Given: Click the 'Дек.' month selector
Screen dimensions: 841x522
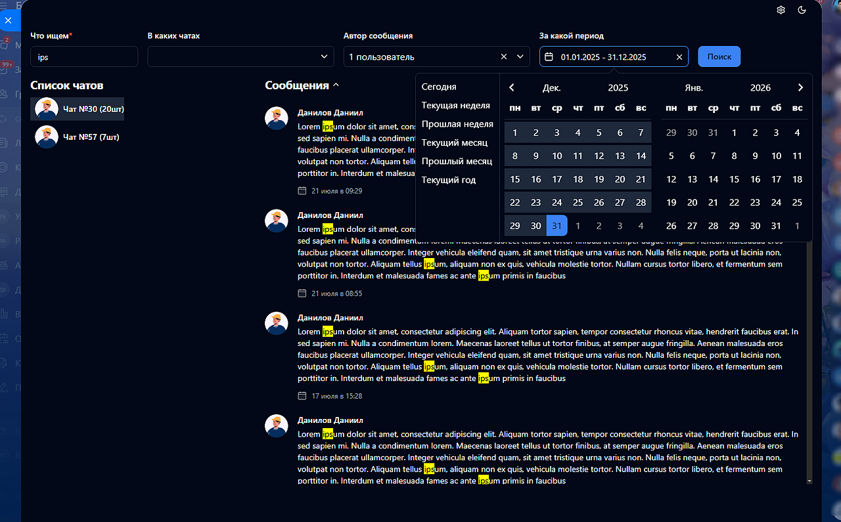Looking at the screenshot, I should point(552,88).
